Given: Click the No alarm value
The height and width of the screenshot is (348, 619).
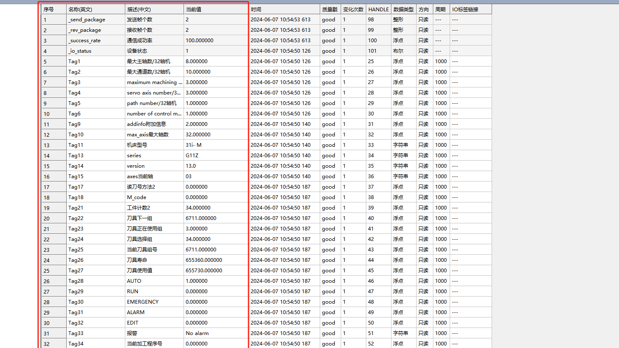Looking at the screenshot, I should point(197,333).
